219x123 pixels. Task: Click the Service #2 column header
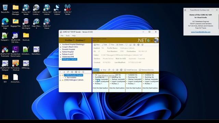pyautogui.click(x=117, y=73)
